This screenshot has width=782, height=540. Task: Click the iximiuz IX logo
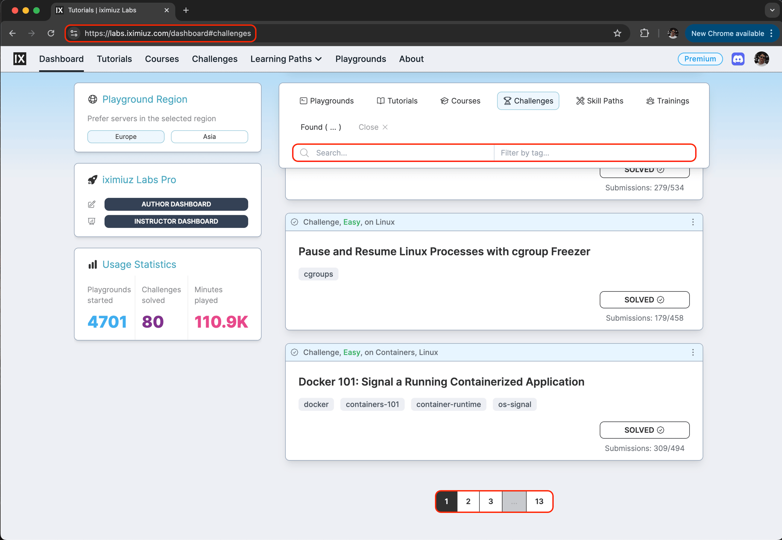coord(20,59)
